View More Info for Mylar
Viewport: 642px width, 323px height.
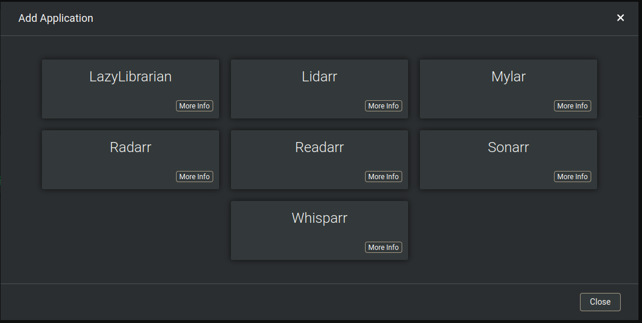tap(572, 106)
